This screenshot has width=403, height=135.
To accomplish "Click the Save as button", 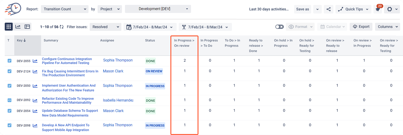I will 303,9.
